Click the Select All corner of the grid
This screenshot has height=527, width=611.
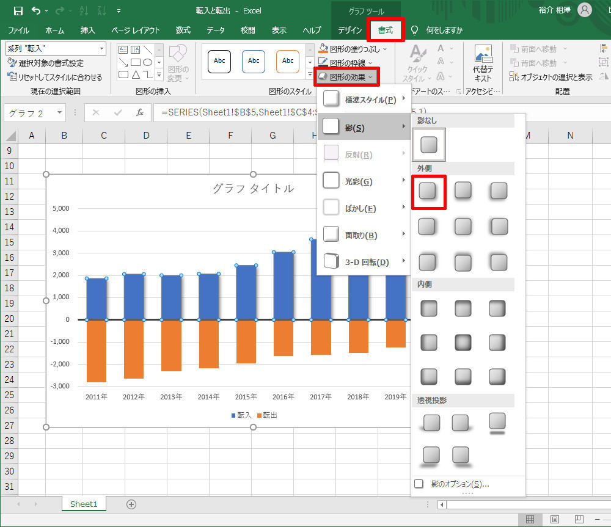9,136
